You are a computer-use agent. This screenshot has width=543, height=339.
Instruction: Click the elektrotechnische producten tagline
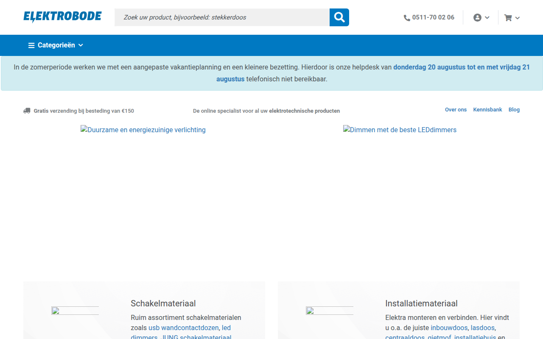click(x=266, y=111)
